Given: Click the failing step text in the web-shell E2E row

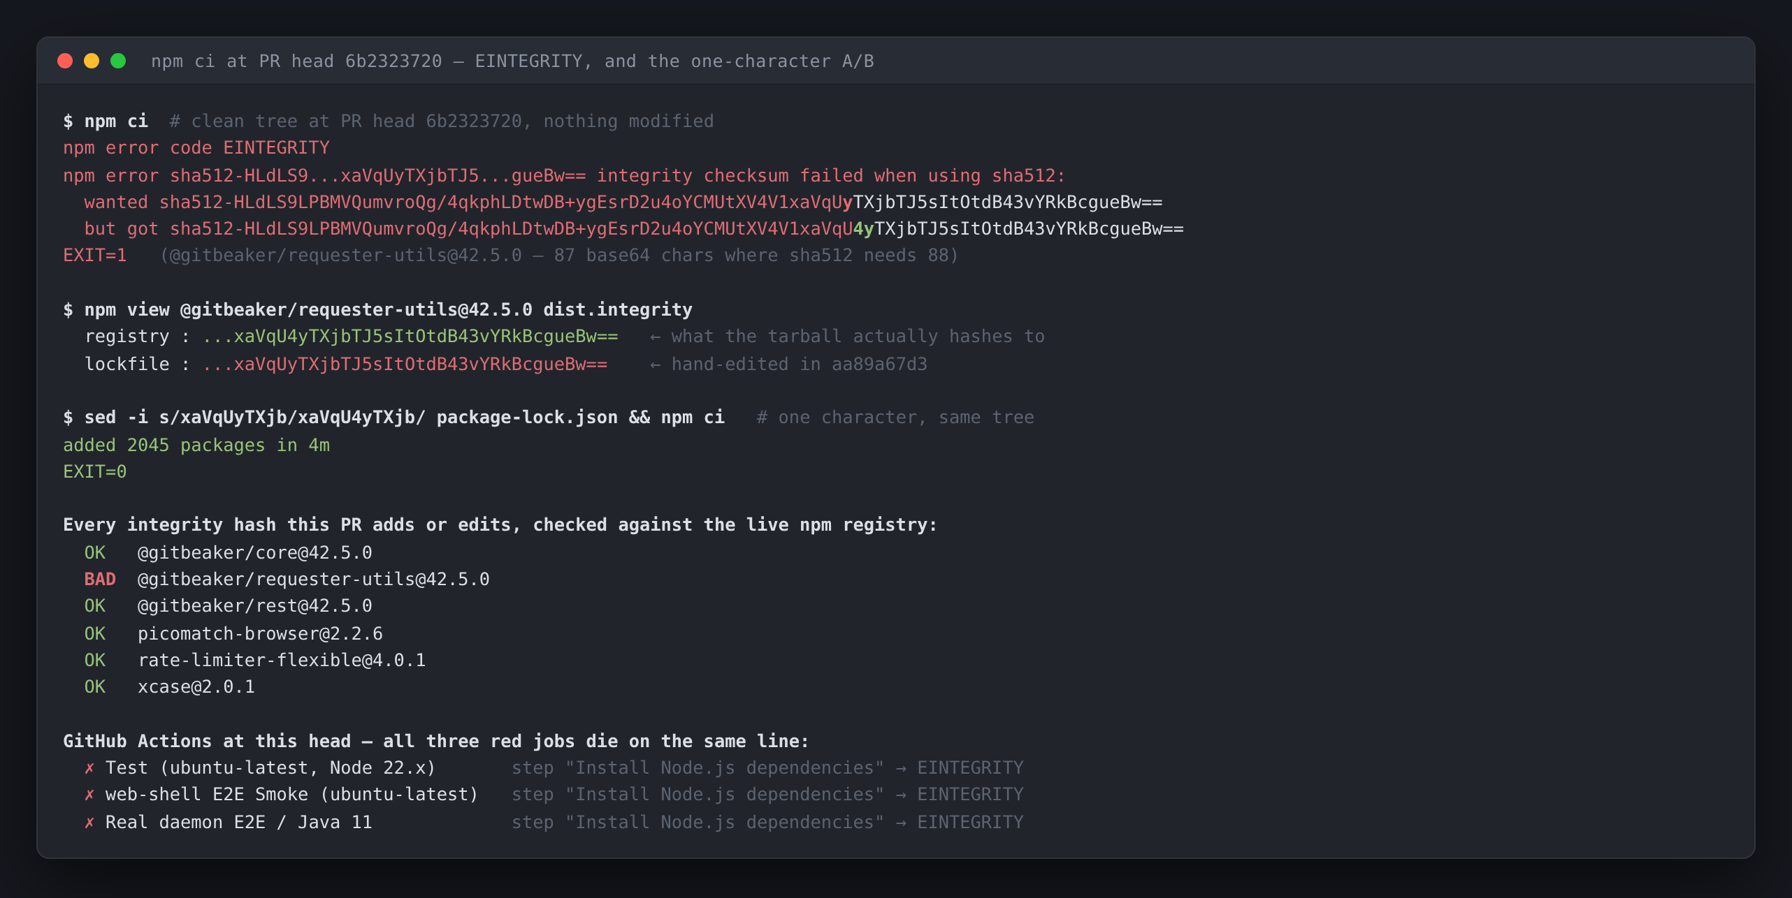Looking at the screenshot, I should coord(767,795).
